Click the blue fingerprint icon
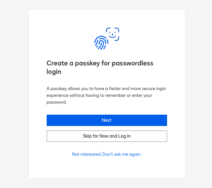The width and height of the screenshot is (212, 188). click(x=101, y=43)
